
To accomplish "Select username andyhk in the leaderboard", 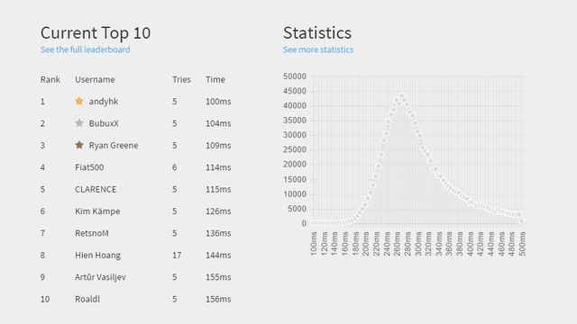I will point(104,102).
